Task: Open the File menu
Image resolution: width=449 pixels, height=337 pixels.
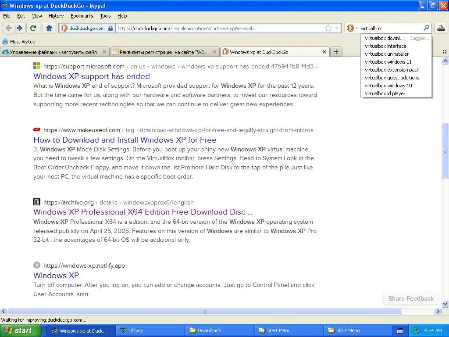Action: [x=7, y=16]
